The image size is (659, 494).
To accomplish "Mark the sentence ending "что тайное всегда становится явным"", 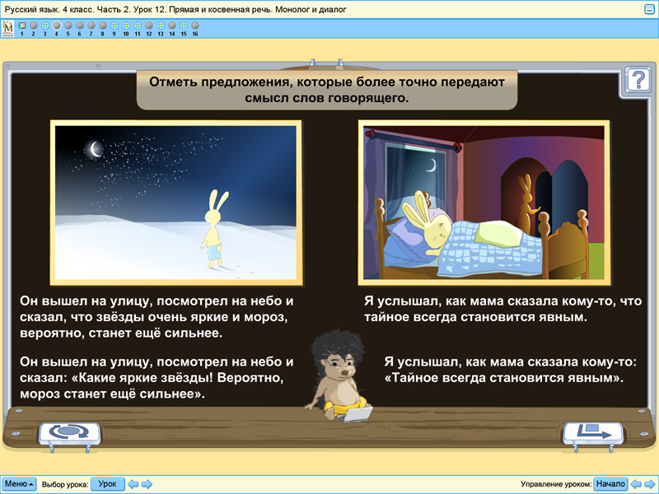I will click(x=502, y=310).
